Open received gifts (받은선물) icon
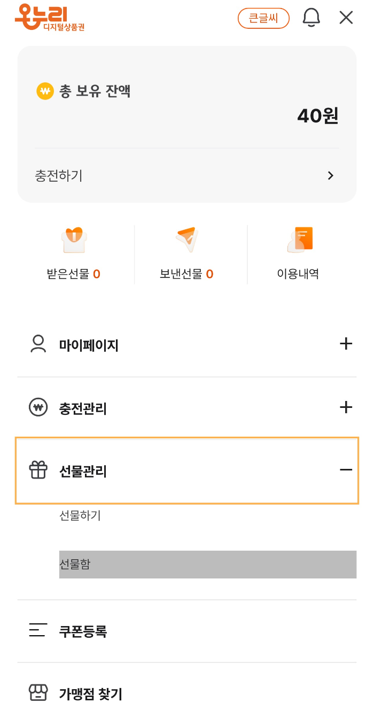The image size is (374, 718). pos(74,241)
